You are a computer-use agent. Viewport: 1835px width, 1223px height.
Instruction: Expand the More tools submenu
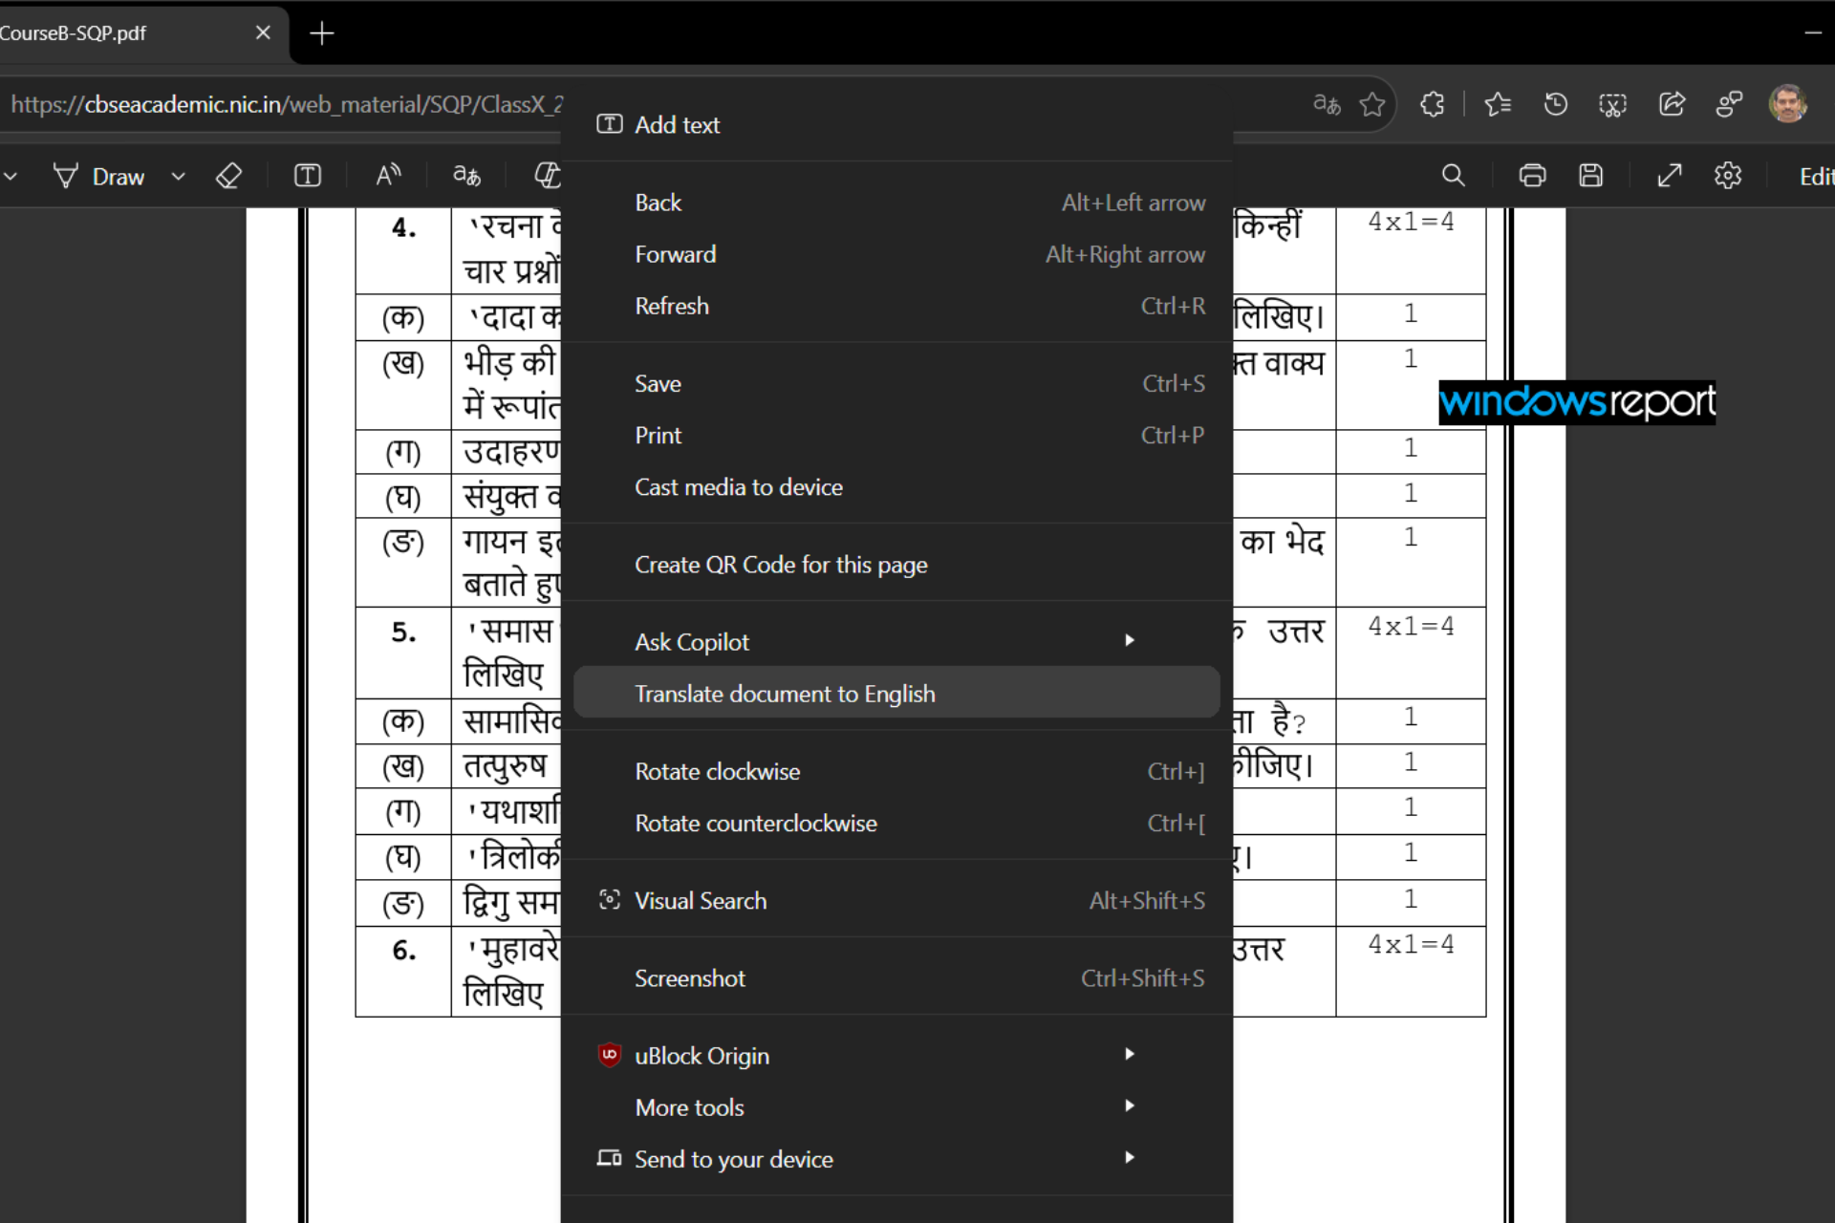[896, 1107]
